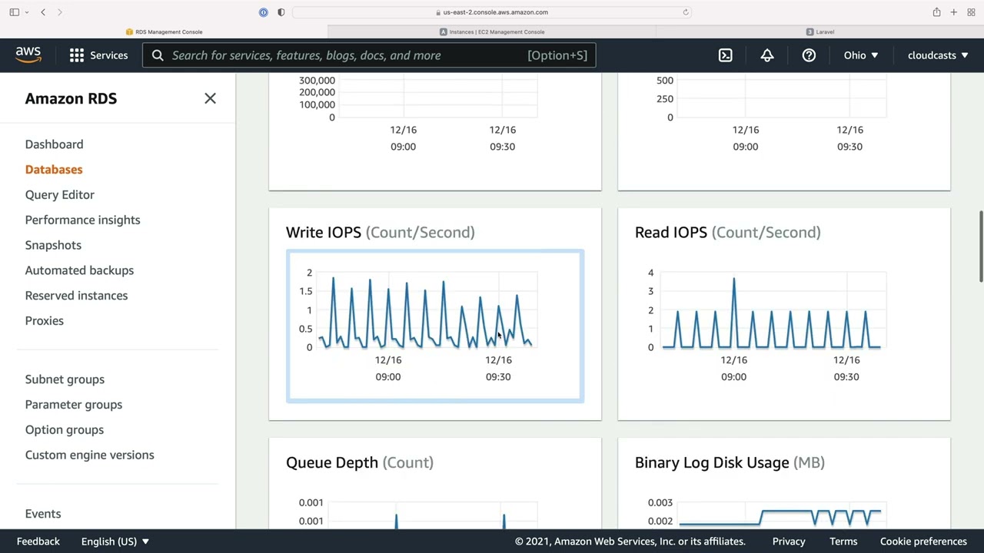
Task: Open the Privacy link
Action: coord(789,541)
